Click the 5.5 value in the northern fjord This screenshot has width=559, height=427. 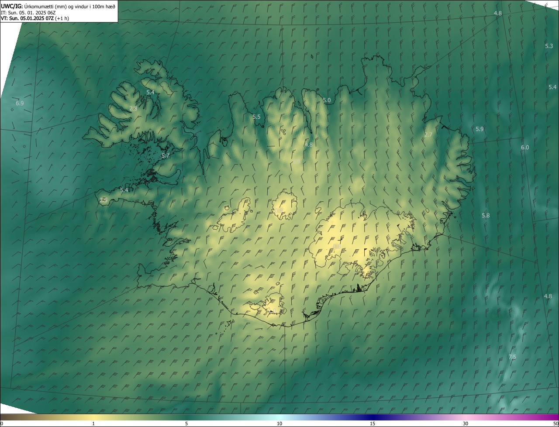click(256, 117)
